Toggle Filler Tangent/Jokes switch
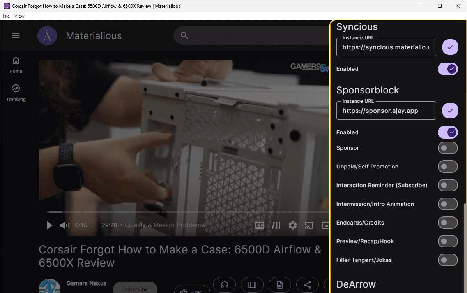Screen dimensions: 467x293 click(448, 260)
